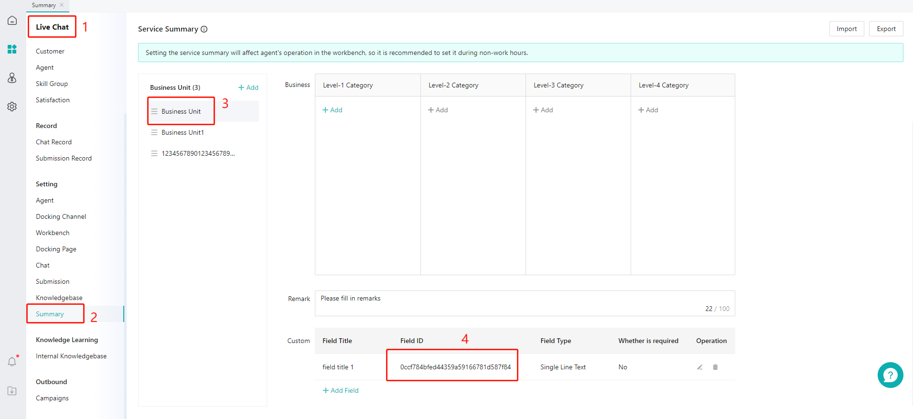Open Chat setting menu item
Viewport: 913px width, 419px height.
(43, 265)
